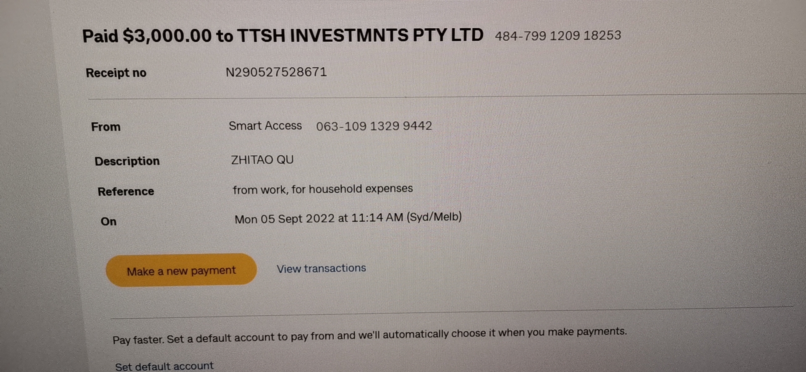The image size is (806, 372).
Task: Click the On date label
Action: 109,222
